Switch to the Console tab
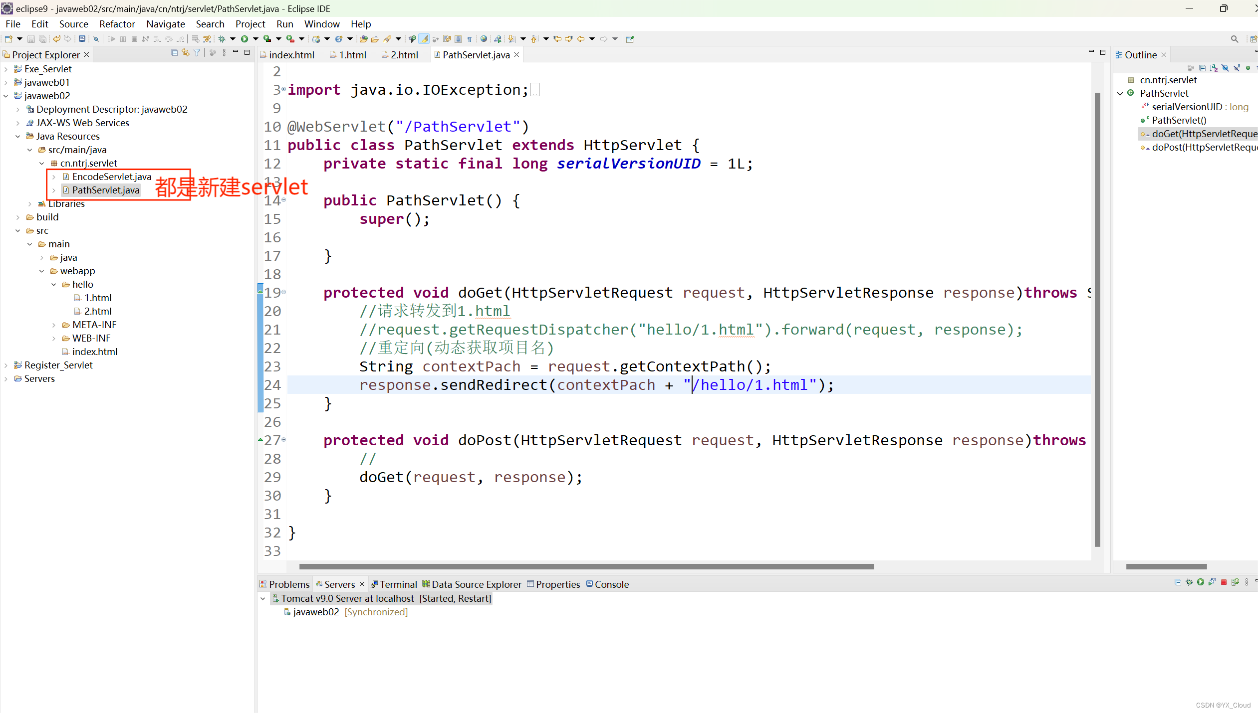 (x=611, y=584)
